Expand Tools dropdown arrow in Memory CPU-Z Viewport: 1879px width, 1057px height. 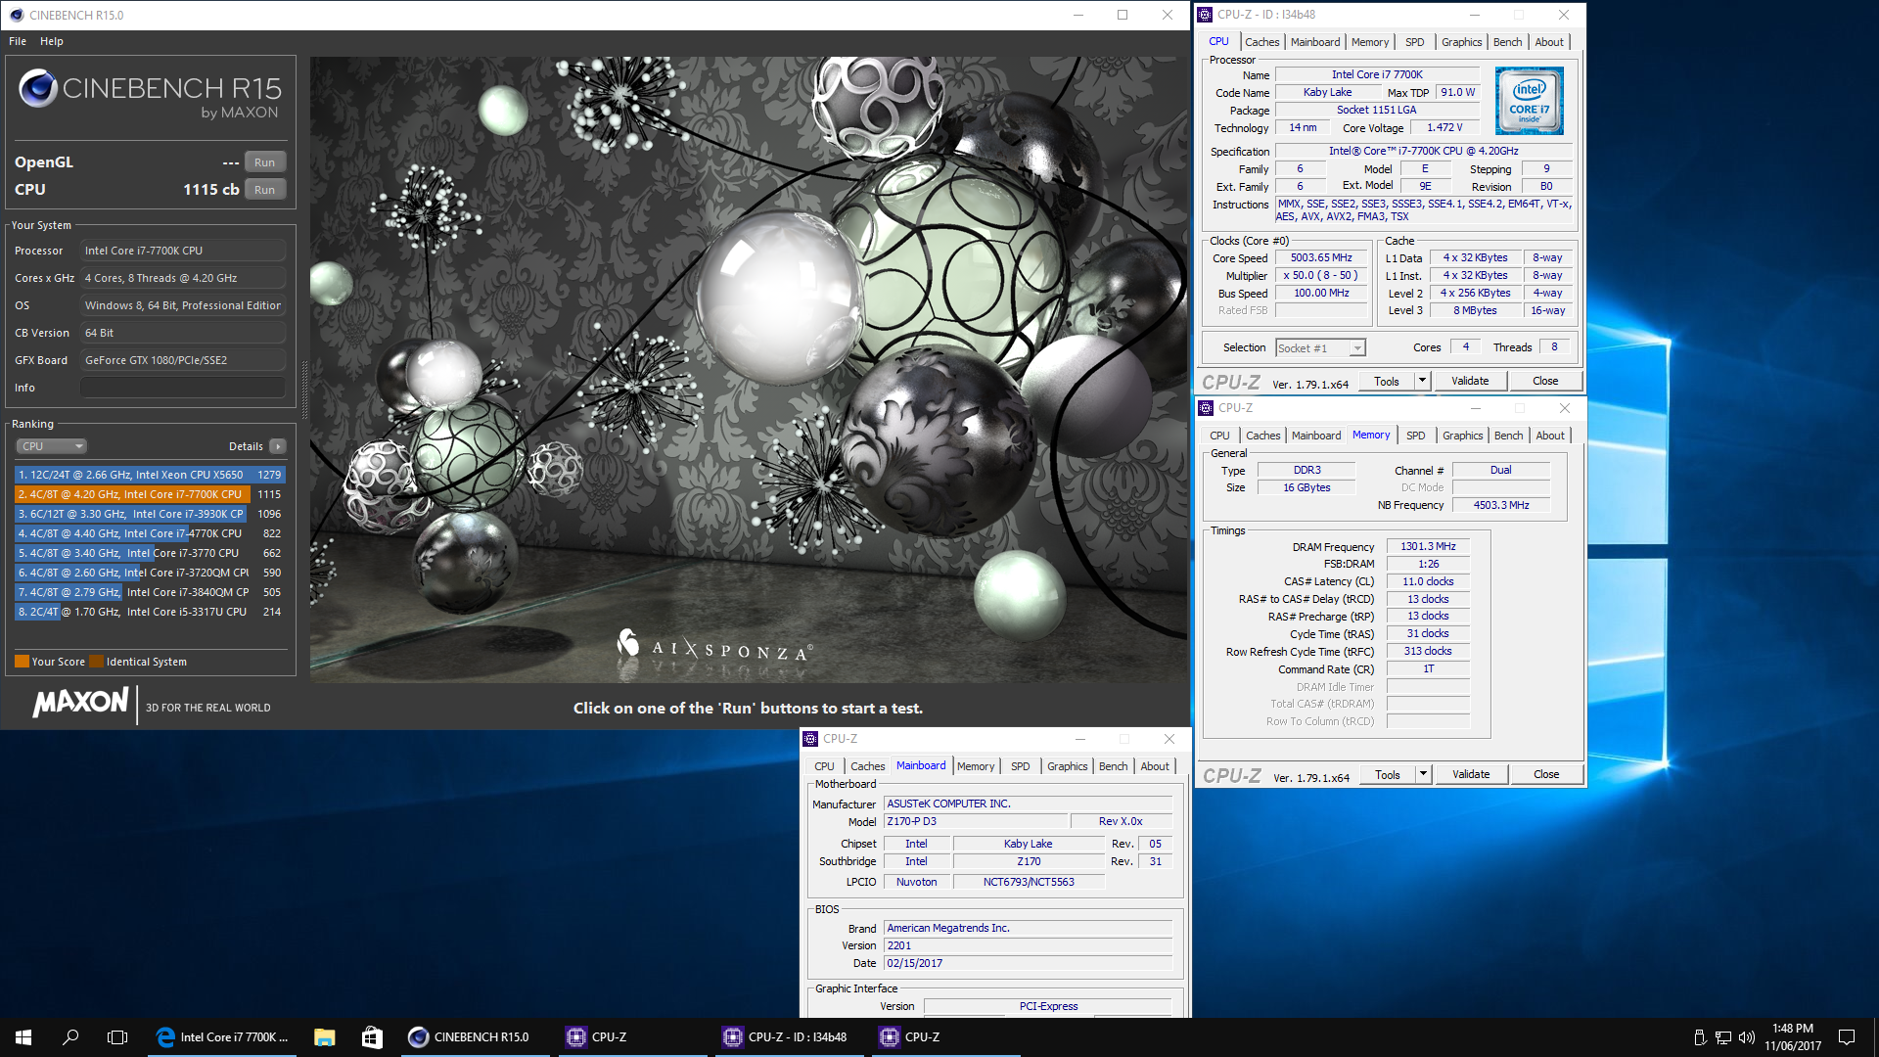pyautogui.click(x=1423, y=774)
